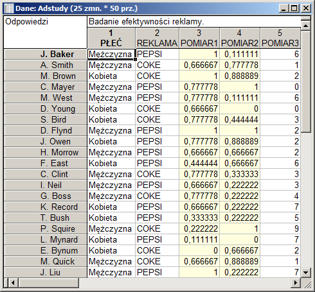Select row header K. Record
Viewport: 315px width, 292px height.
click(45, 207)
